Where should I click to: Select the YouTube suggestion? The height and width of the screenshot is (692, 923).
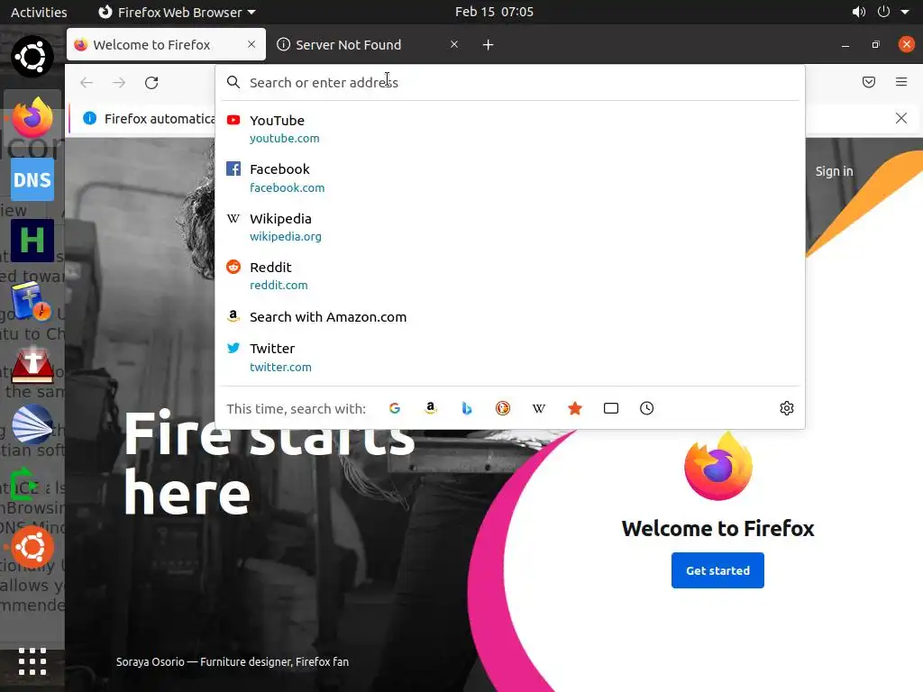(x=510, y=128)
